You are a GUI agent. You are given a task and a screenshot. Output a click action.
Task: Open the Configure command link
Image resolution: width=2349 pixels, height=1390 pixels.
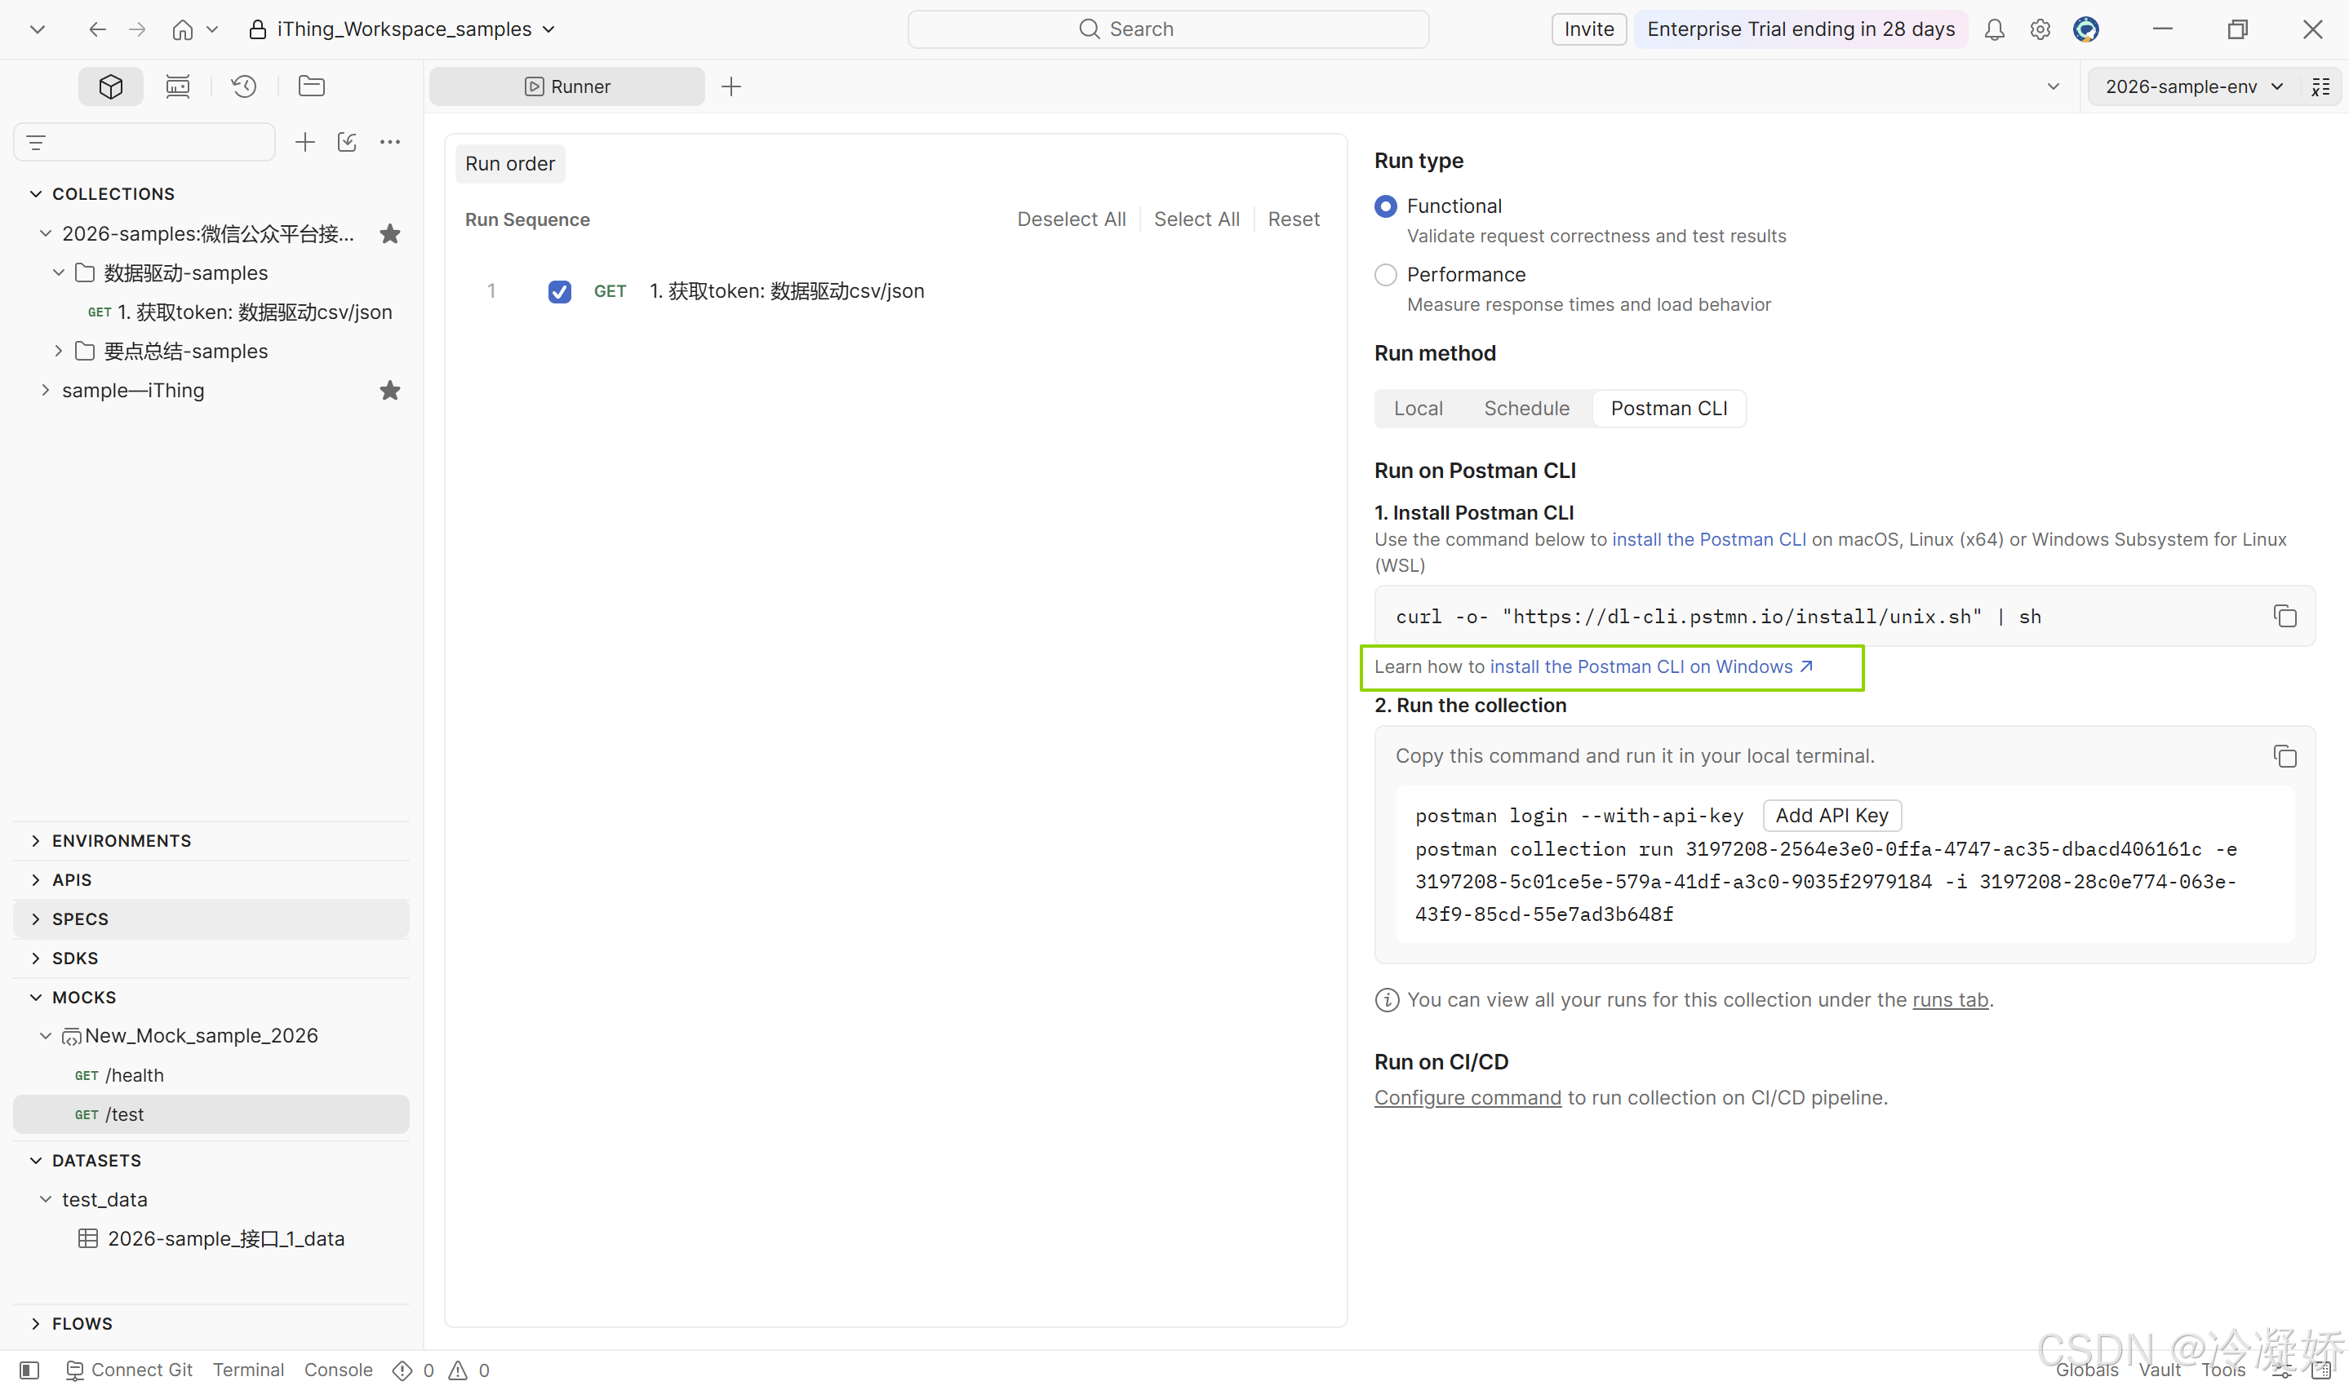click(1468, 1097)
